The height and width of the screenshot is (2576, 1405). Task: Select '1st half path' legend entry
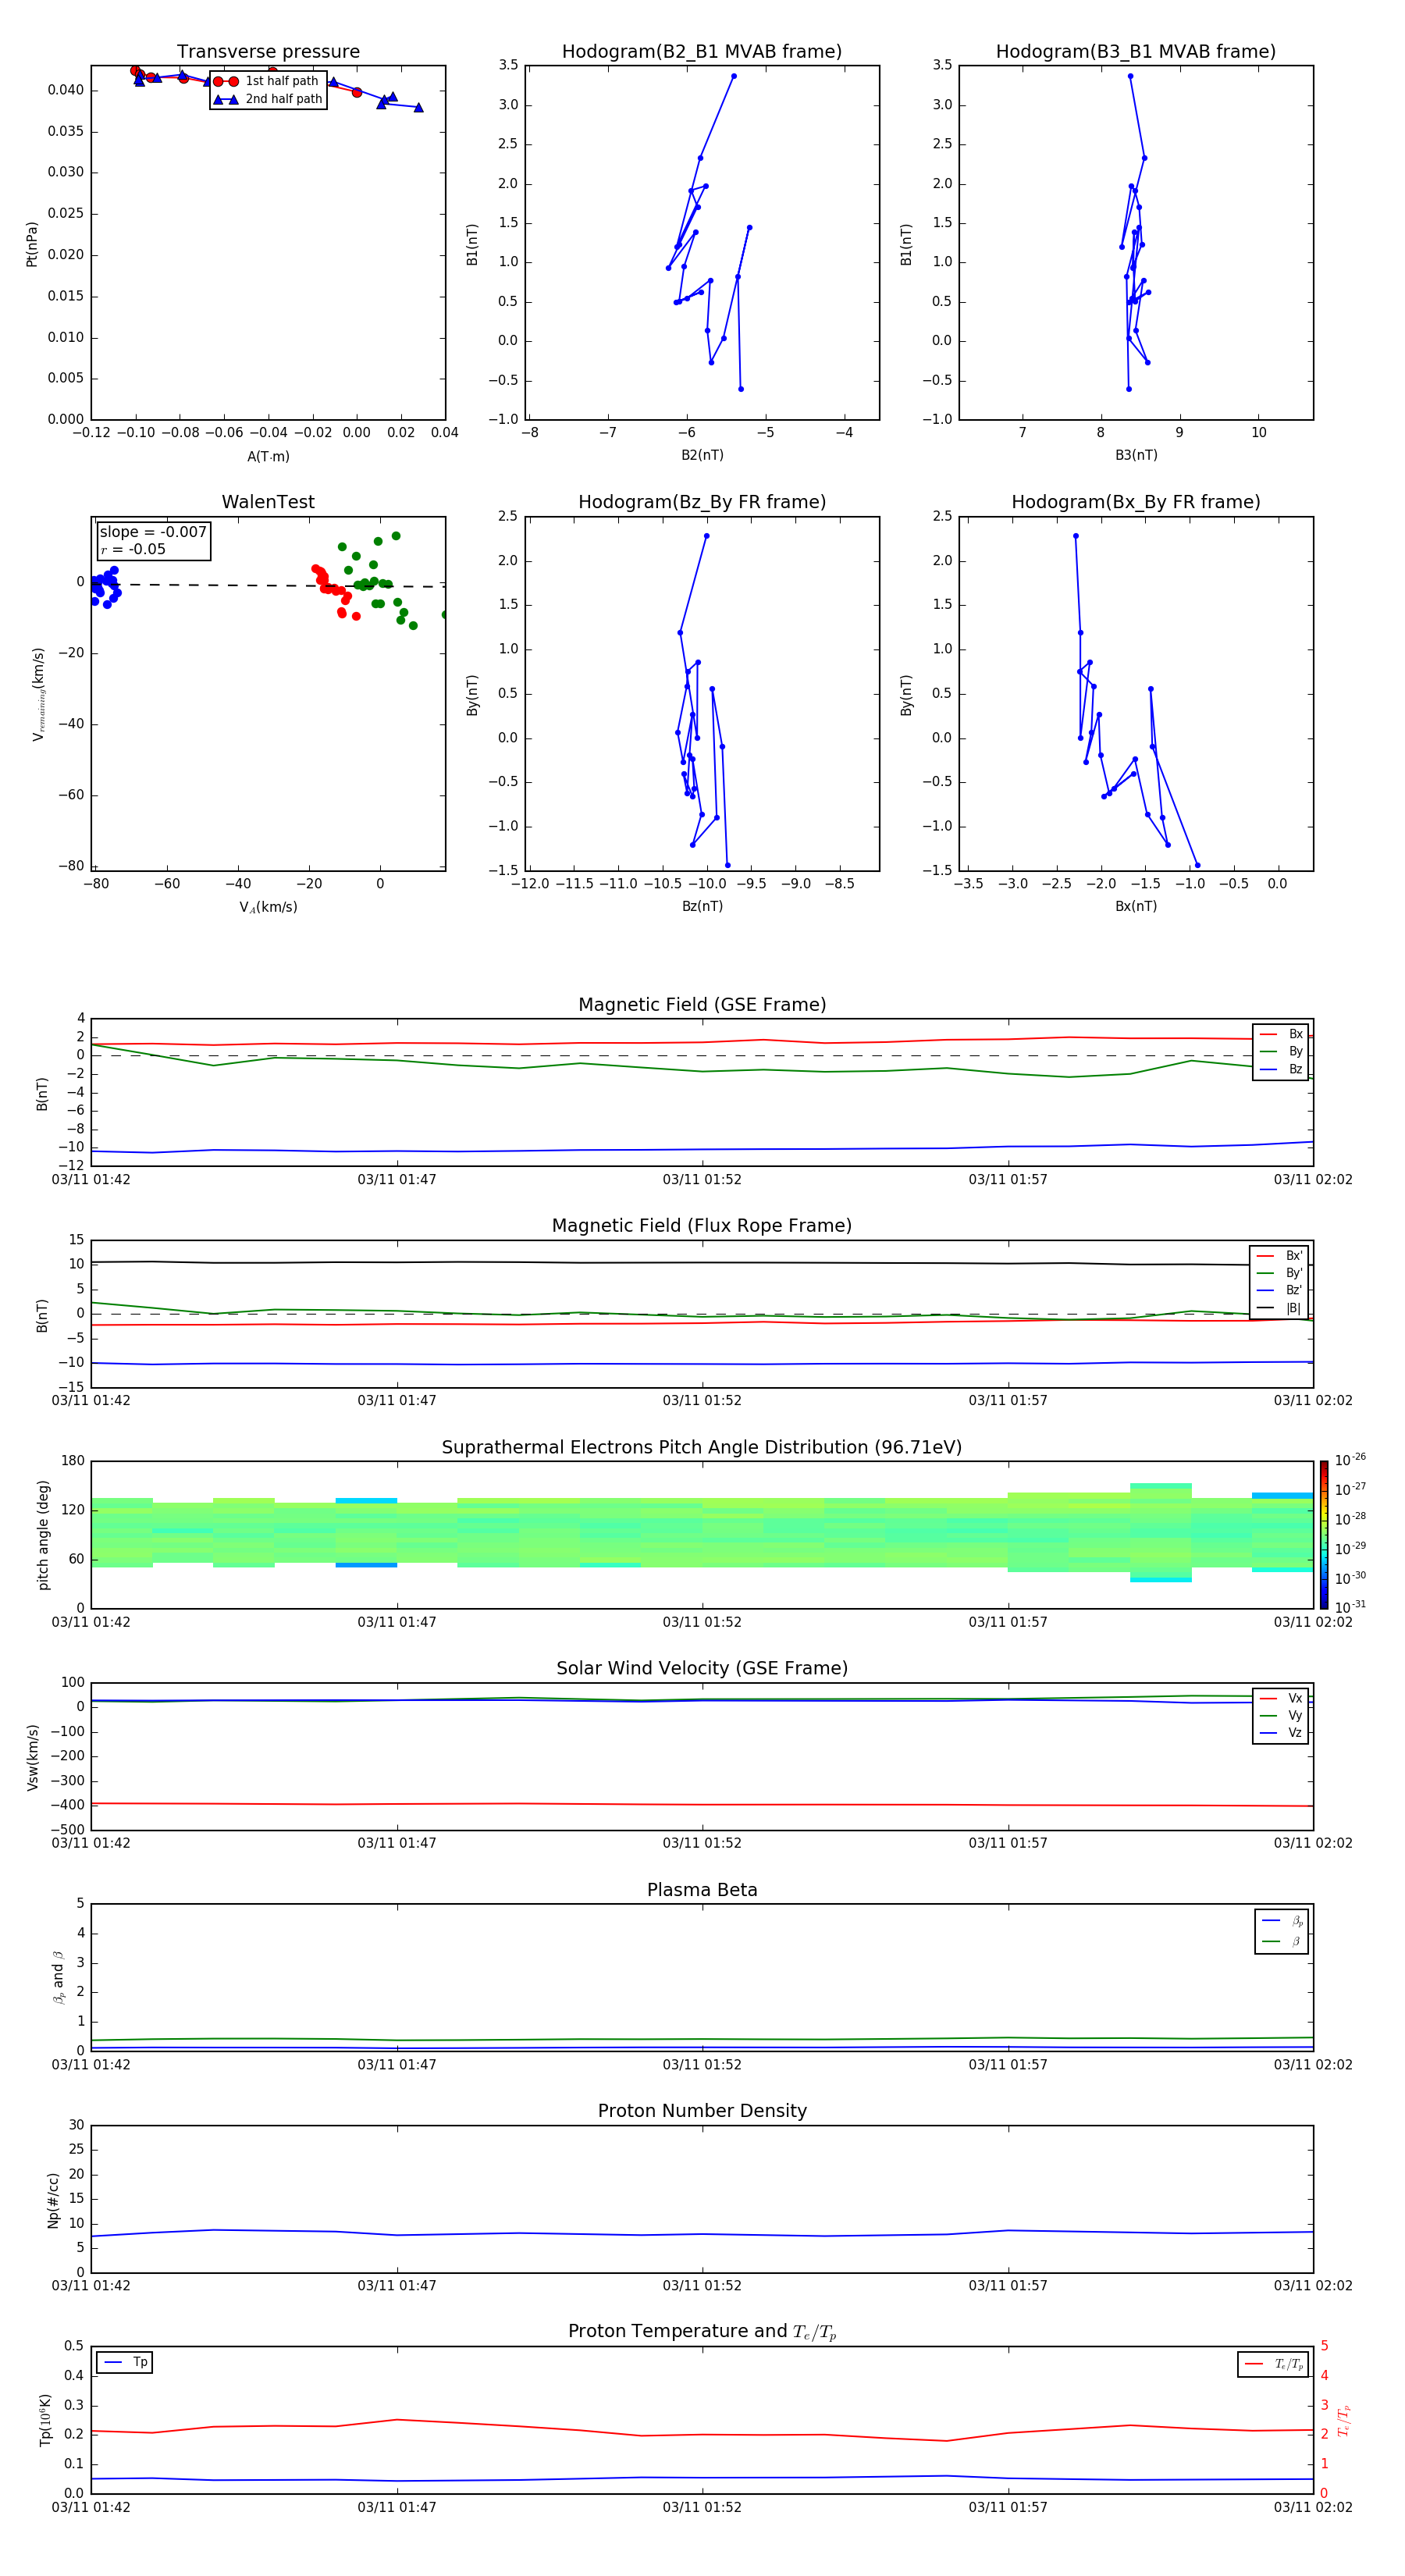[266, 81]
